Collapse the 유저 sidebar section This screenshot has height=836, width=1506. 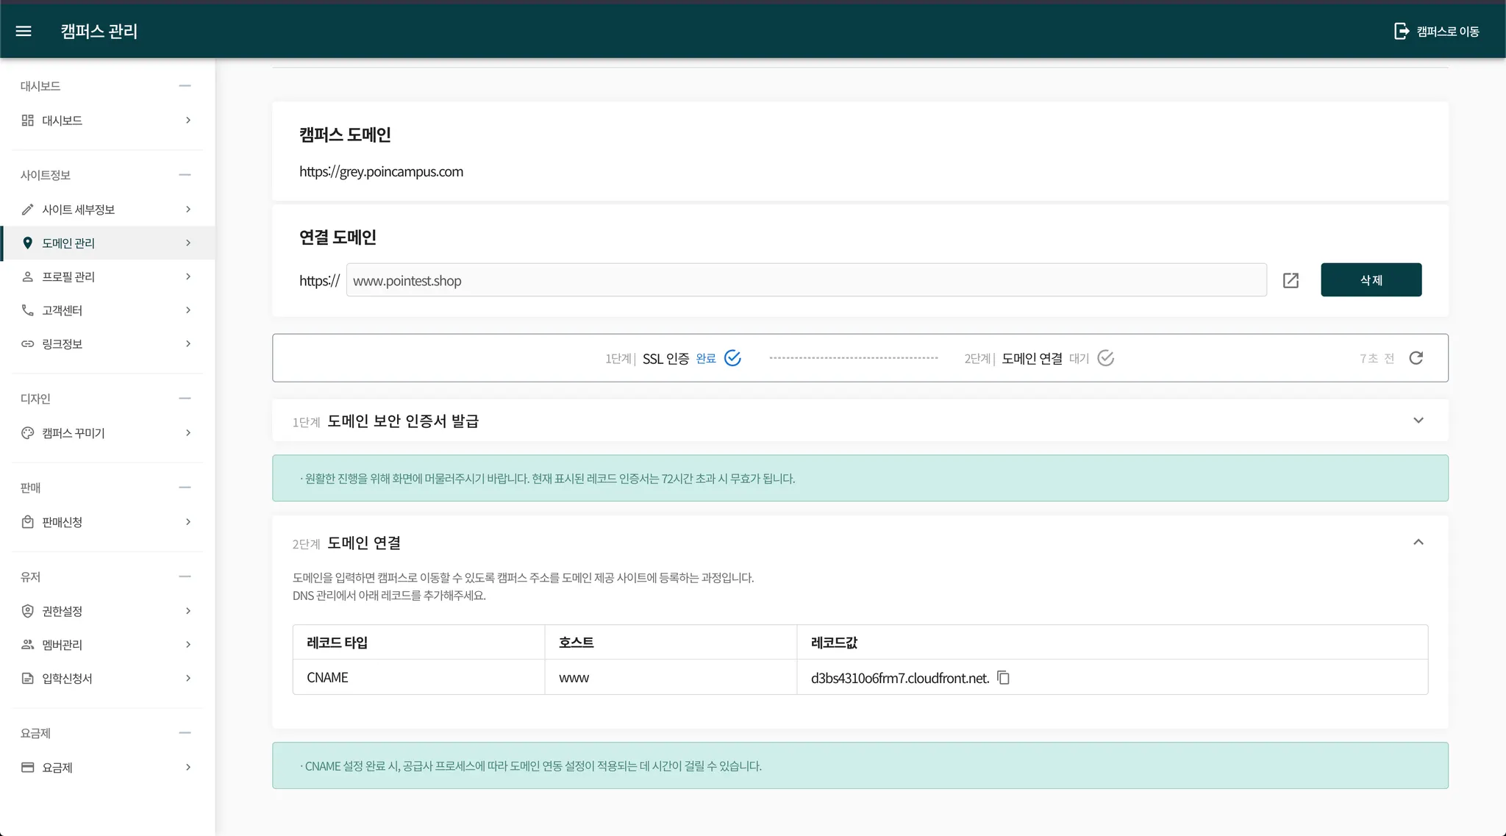coord(185,577)
